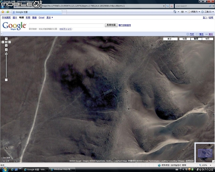The image size is (215, 172).
Task: Open the learn-more link under search box
Action: 66,29
